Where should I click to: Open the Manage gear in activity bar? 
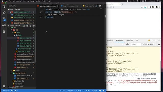(x=4, y=86)
